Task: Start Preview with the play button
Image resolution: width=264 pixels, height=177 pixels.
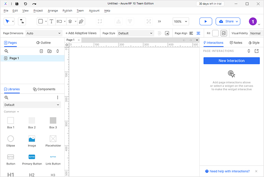Action: coord(205,21)
